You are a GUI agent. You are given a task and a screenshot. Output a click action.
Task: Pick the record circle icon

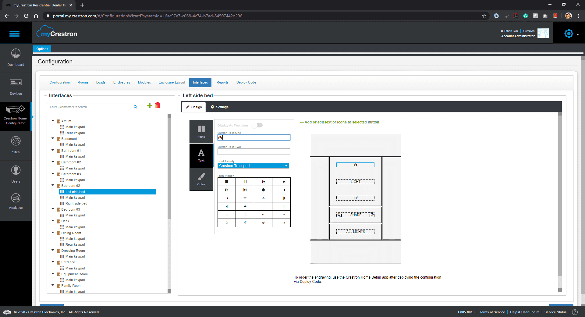(263, 190)
